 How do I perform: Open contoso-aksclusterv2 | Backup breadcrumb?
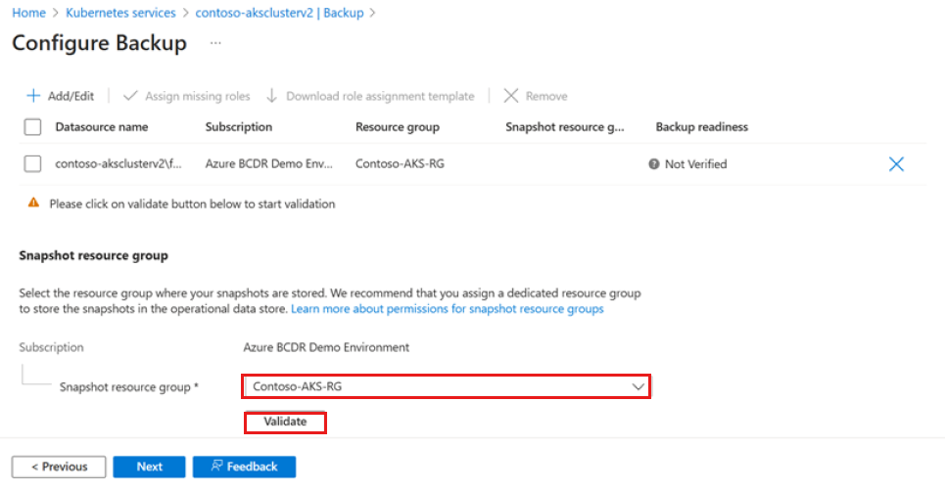tap(279, 13)
